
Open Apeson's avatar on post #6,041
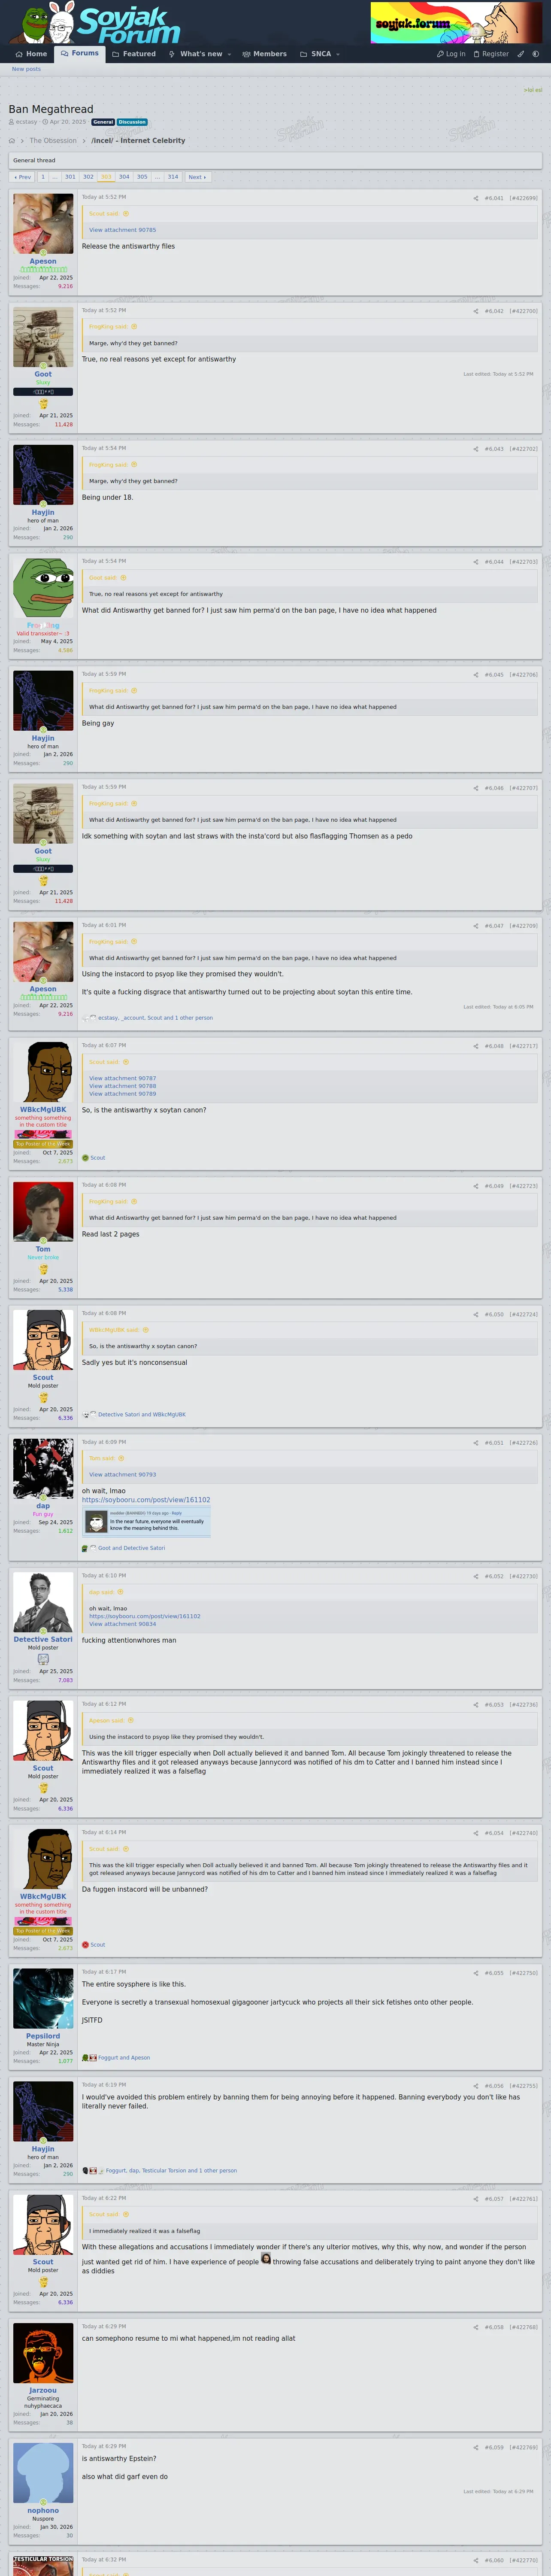(43, 223)
